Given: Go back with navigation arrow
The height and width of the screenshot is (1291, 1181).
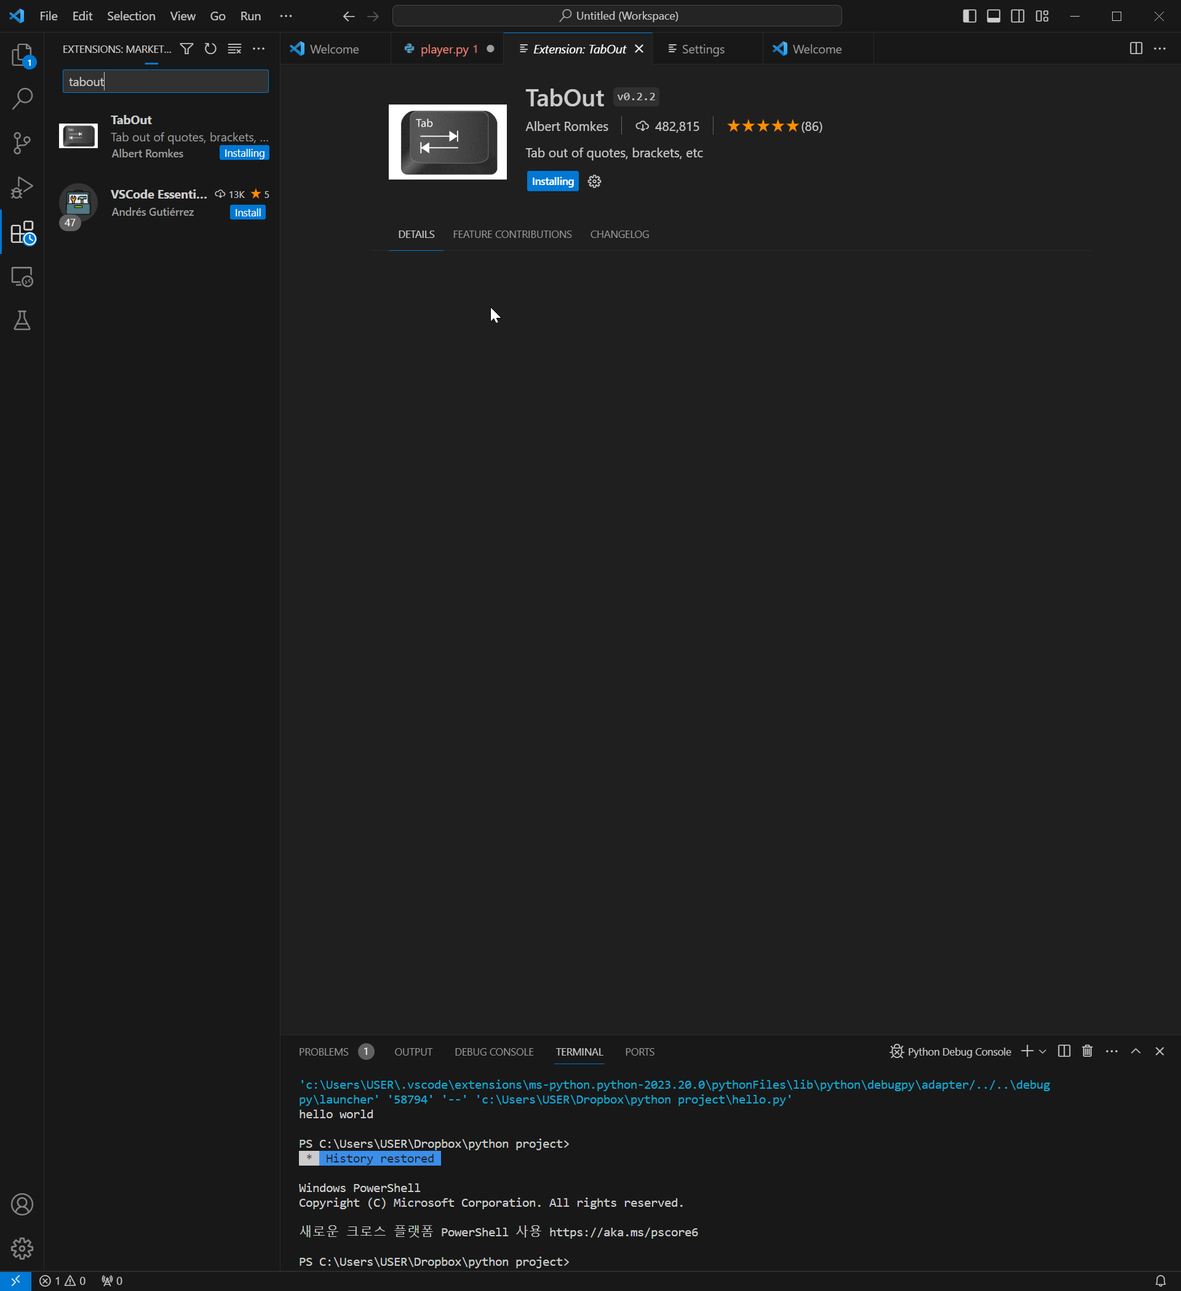Looking at the screenshot, I should coord(349,16).
